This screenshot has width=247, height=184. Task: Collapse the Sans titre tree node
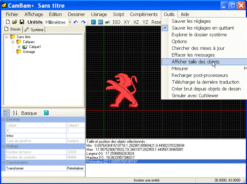(x=7, y=37)
